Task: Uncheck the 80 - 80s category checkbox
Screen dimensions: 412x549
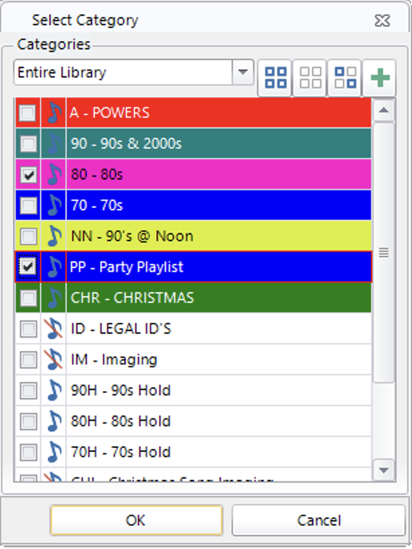Action: point(28,175)
